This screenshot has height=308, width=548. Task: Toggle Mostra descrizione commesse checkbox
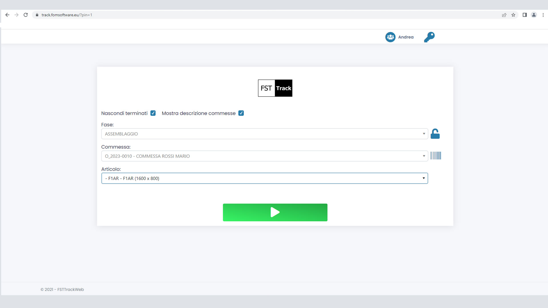click(241, 113)
